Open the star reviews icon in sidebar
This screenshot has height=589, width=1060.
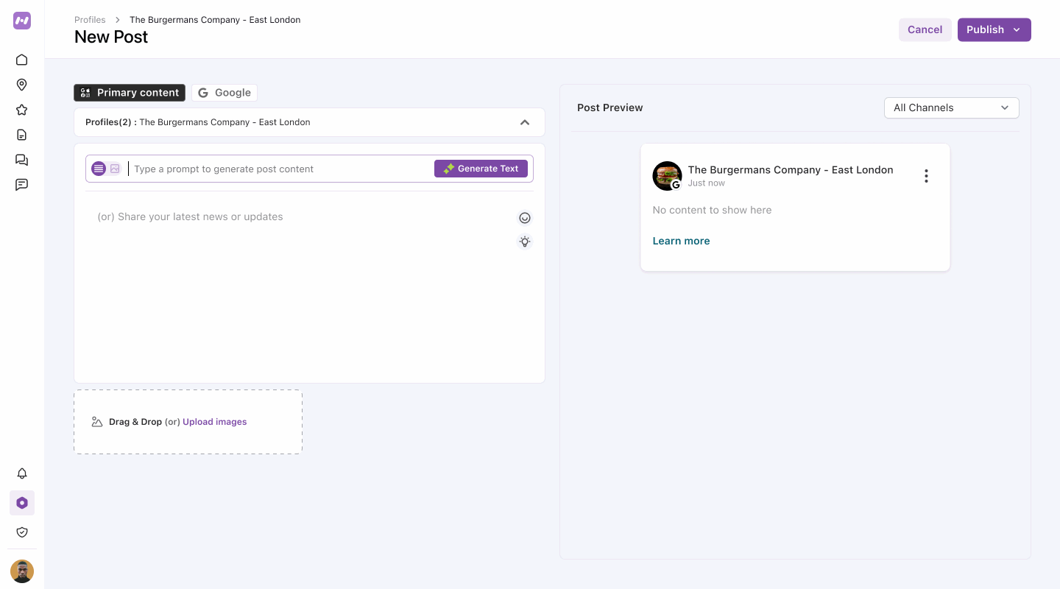[x=22, y=110]
